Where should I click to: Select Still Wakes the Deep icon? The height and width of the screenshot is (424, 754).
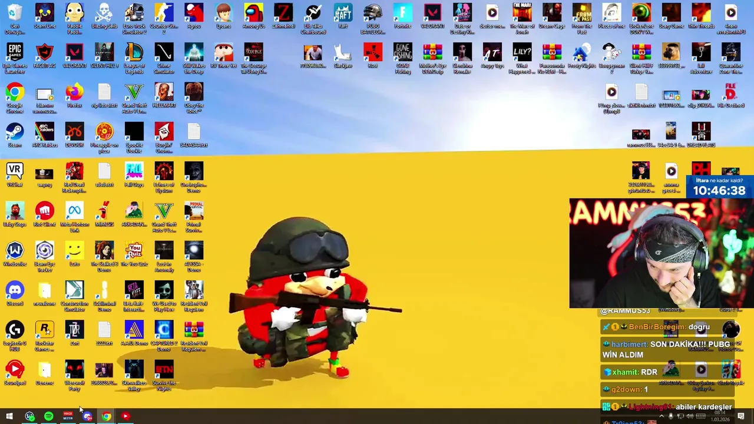(194, 58)
